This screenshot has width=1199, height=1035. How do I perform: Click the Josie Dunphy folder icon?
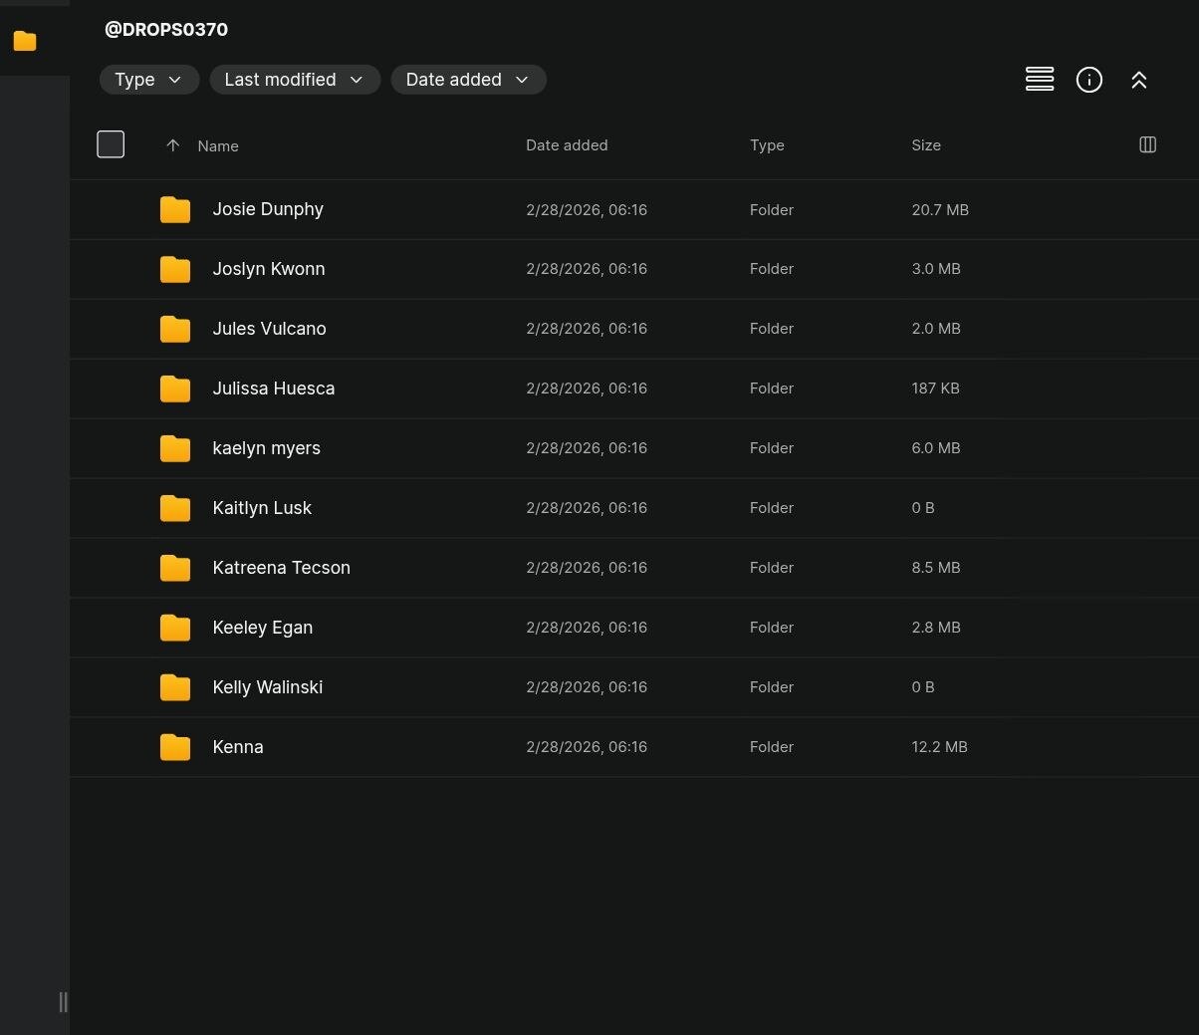coord(175,209)
